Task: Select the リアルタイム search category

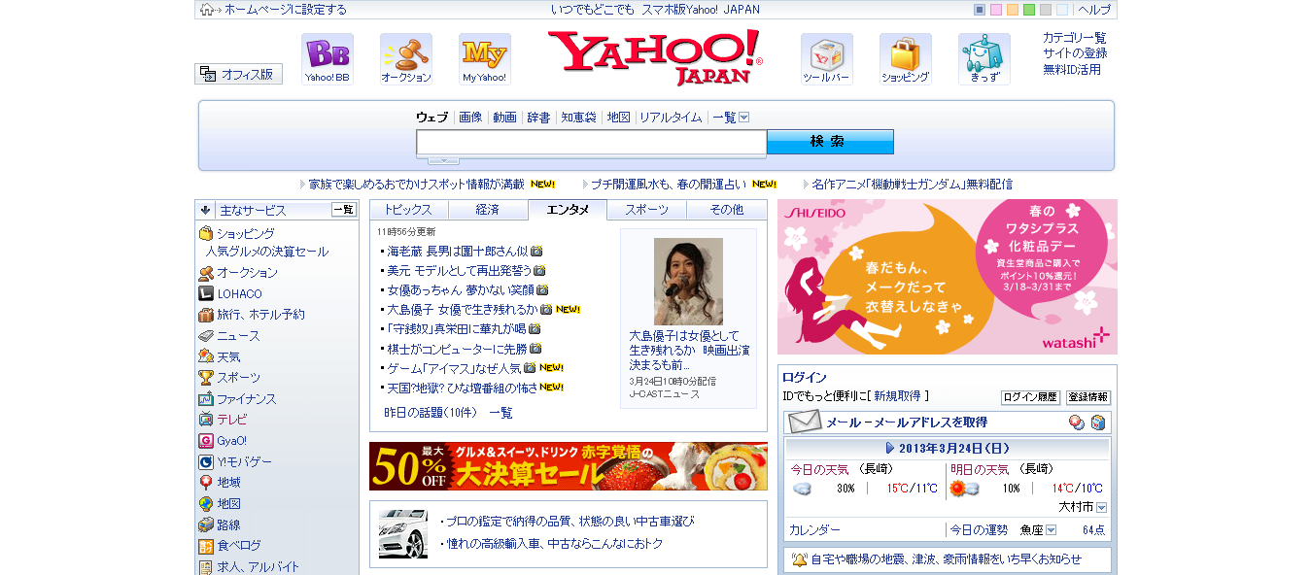Action: click(x=671, y=118)
